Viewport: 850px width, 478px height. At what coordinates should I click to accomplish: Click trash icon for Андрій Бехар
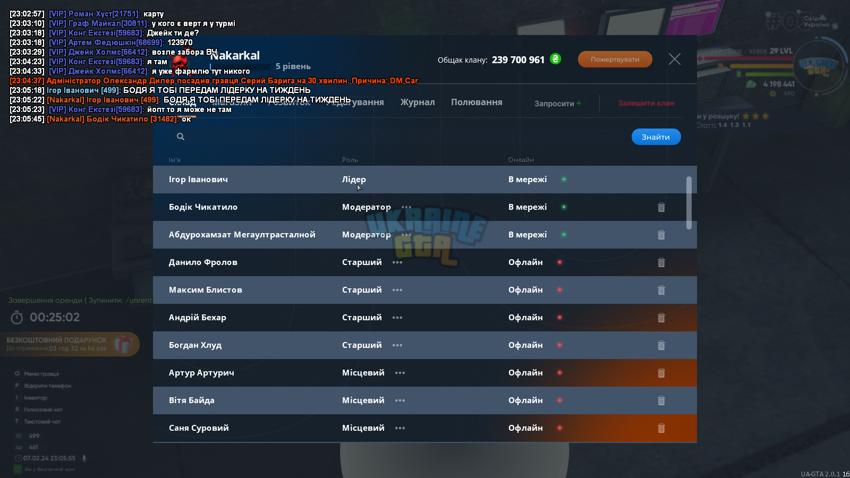point(661,318)
